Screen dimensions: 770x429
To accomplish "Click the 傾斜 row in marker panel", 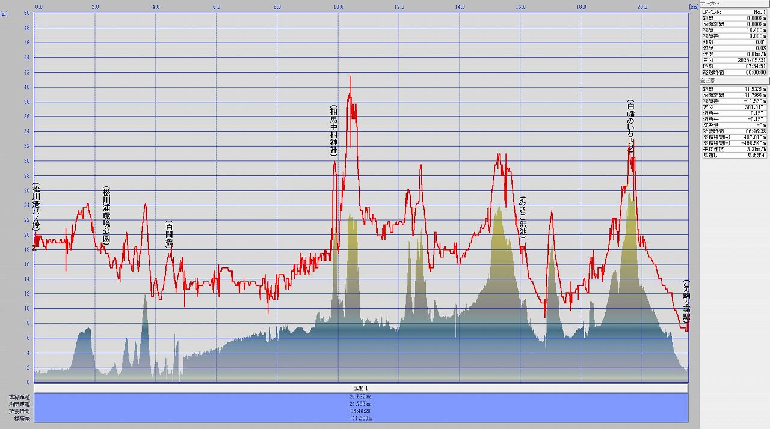I will pyautogui.click(x=733, y=42).
